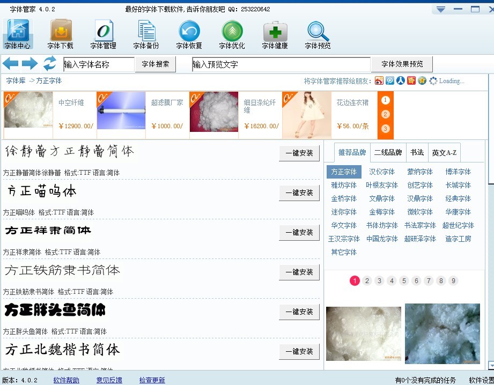Switch to the 英文A-Z tab
494x385 pixels.
click(x=444, y=152)
